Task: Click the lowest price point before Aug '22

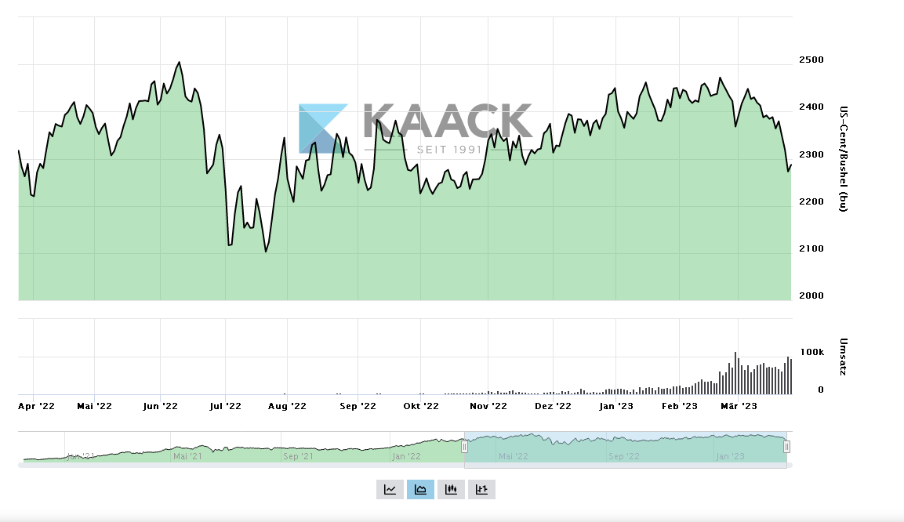Action: [266, 252]
